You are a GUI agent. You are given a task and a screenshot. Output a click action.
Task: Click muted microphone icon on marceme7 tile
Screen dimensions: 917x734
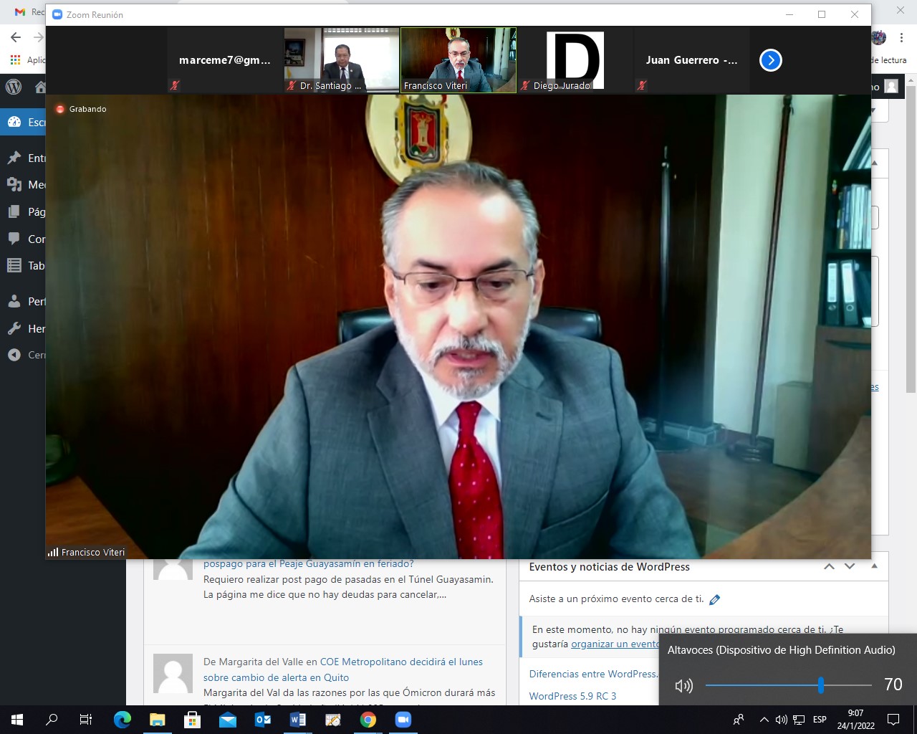coord(175,85)
